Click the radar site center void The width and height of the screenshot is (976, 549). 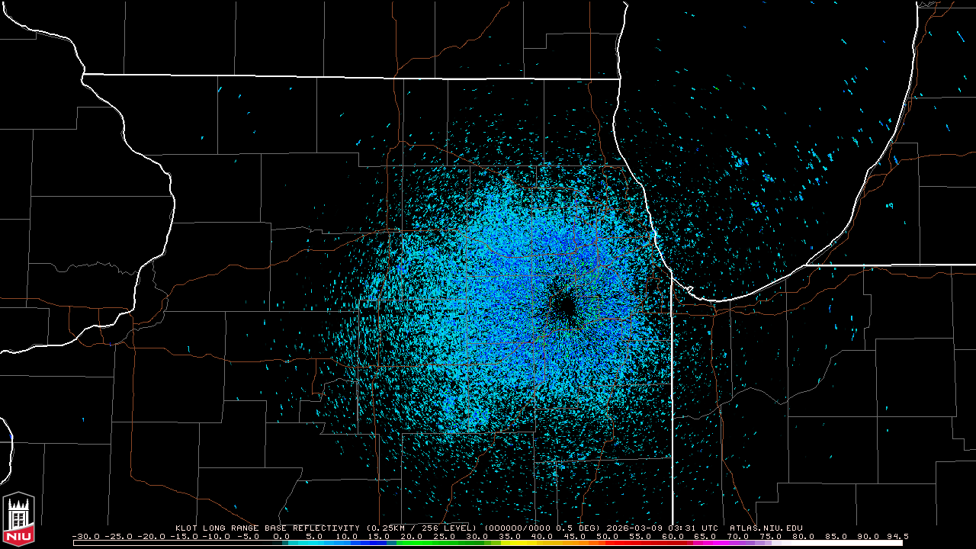(x=564, y=307)
